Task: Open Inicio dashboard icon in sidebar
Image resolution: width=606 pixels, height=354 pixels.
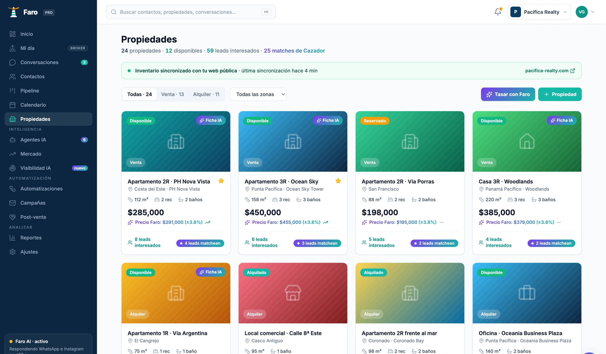Action: click(12, 34)
